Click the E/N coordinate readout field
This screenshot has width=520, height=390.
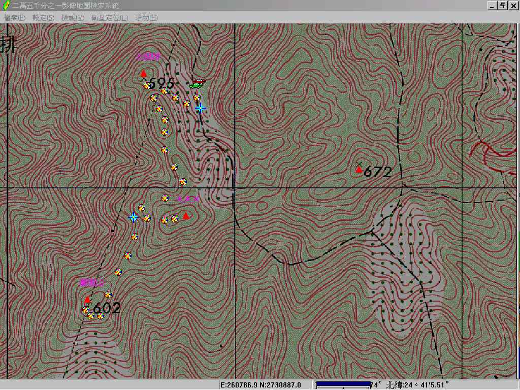(x=261, y=385)
